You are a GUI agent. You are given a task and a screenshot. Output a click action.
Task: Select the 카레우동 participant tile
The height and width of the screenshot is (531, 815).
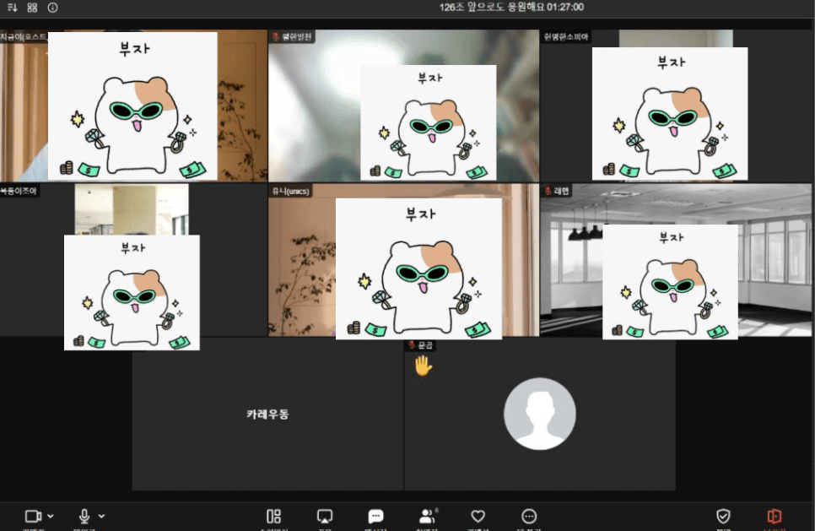click(267, 415)
